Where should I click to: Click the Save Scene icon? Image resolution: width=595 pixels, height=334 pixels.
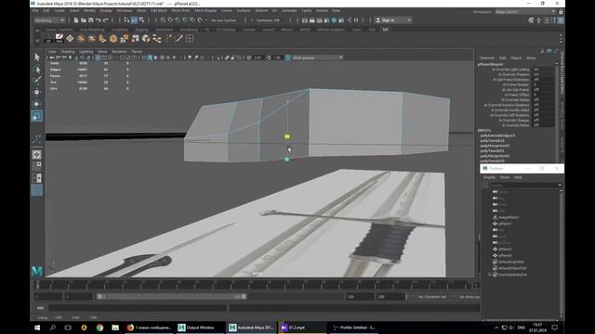pyautogui.click(x=91, y=20)
